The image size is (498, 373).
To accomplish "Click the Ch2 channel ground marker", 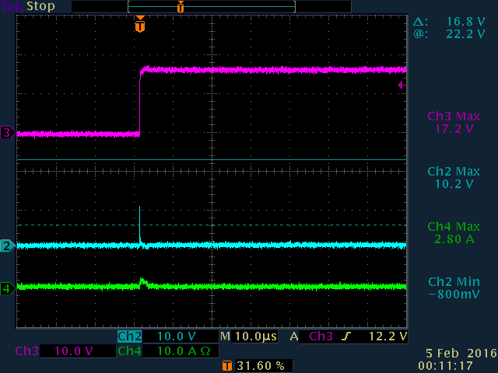I will pos(7,246).
